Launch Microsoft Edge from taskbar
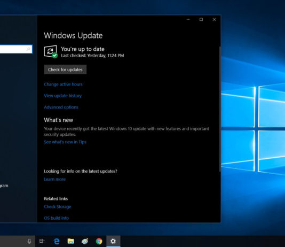Image resolution: width=285 pixels, height=247 pixels. point(57,241)
